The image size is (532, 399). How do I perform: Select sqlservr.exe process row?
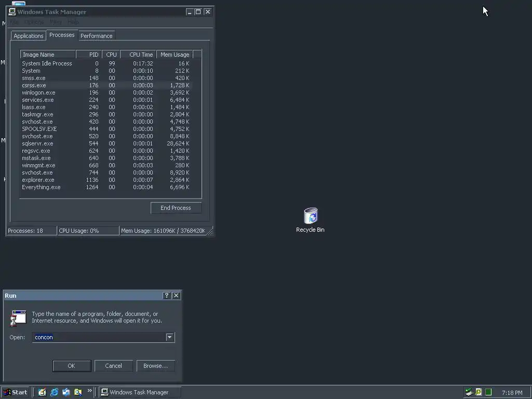pyautogui.click(x=106, y=143)
